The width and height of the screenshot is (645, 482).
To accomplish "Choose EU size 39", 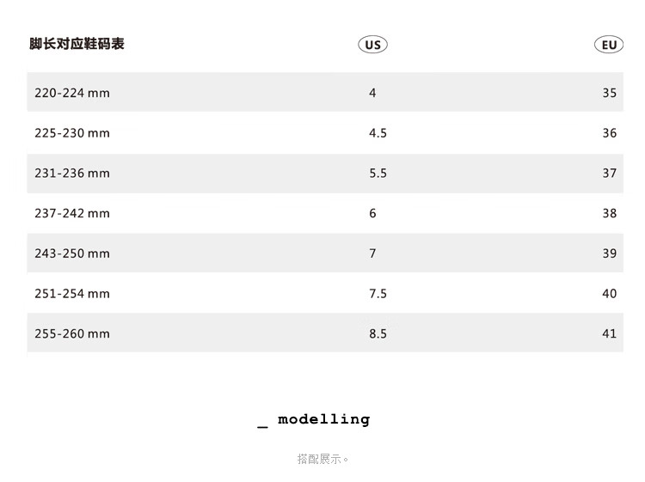I will 609,253.
